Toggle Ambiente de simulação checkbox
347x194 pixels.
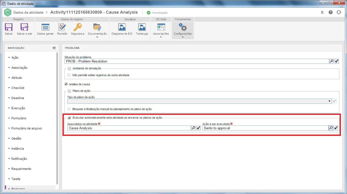[69, 68]
